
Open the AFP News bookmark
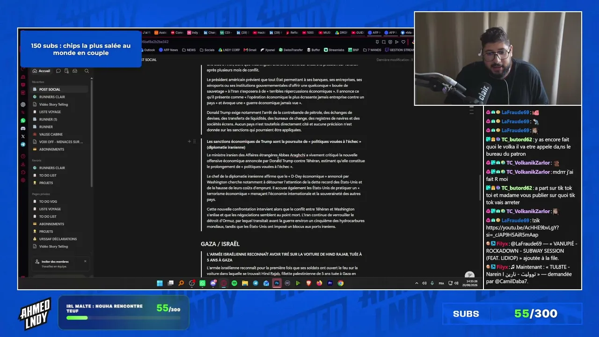pos(168,50)
